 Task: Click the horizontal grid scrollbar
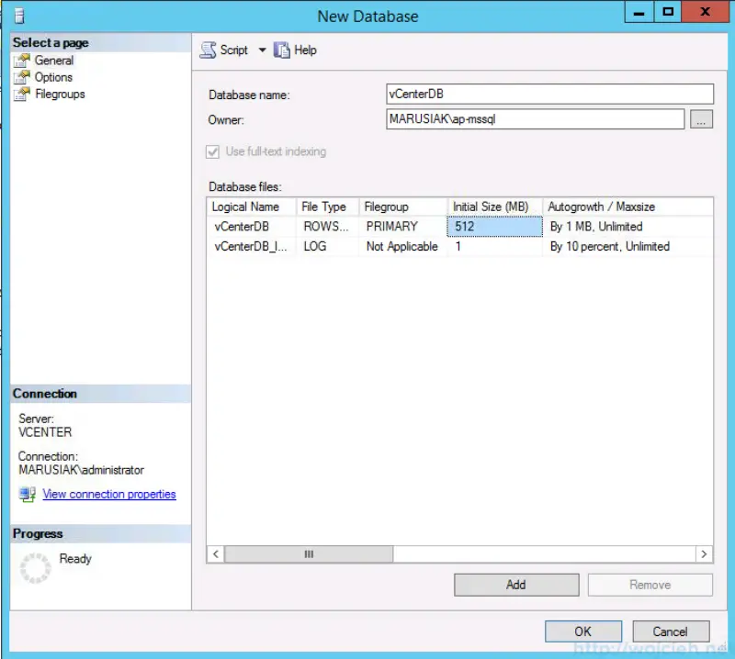coord(308,553)
